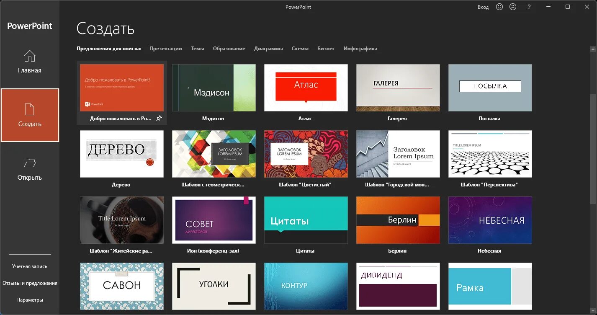Send a smile feedback face icon

(499, 7)
